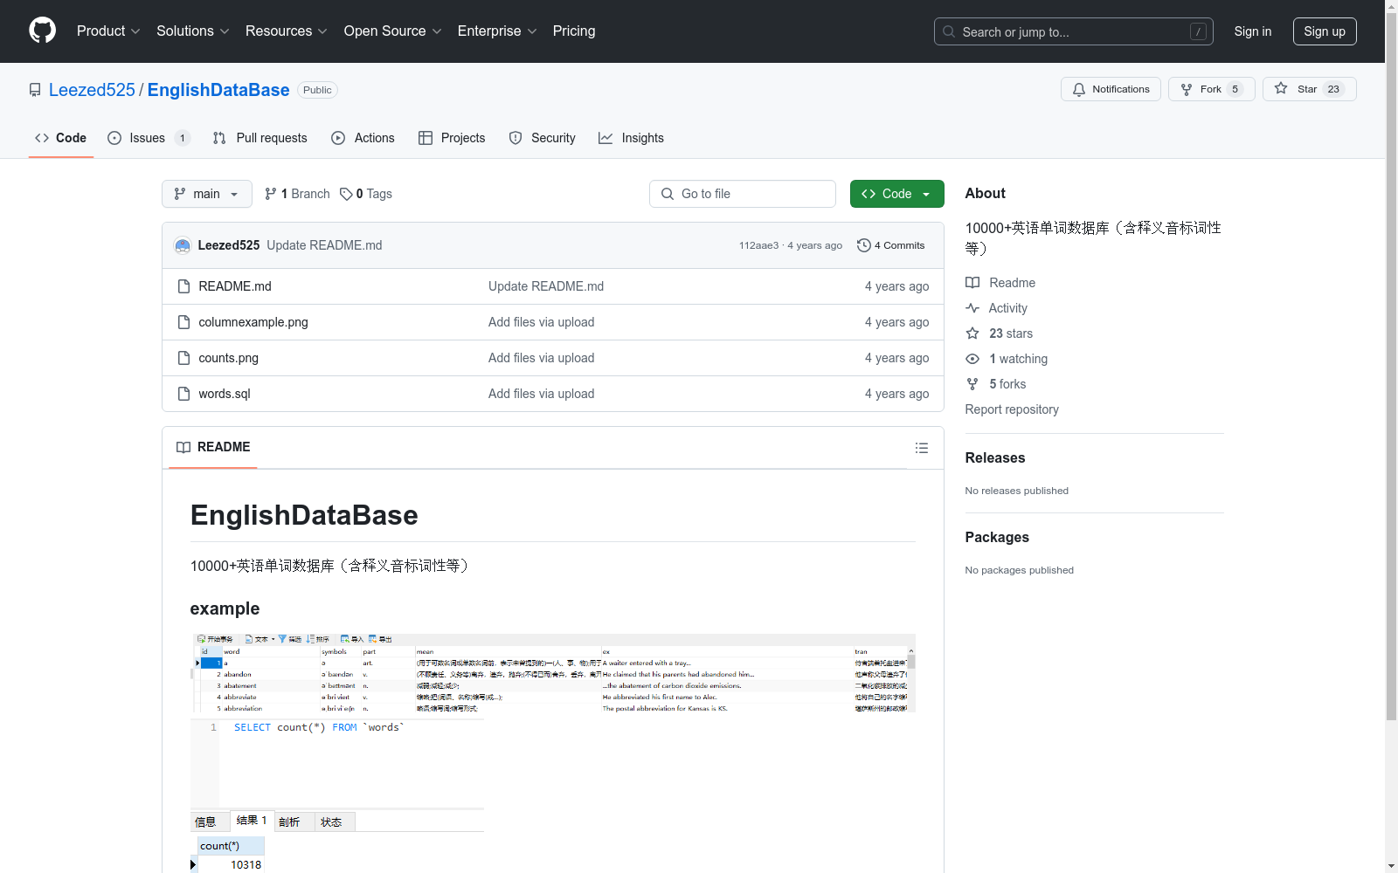Screen dimensions: 1398x873
Task: Click the GitHub logo icon
Action: tap(42, 31)
